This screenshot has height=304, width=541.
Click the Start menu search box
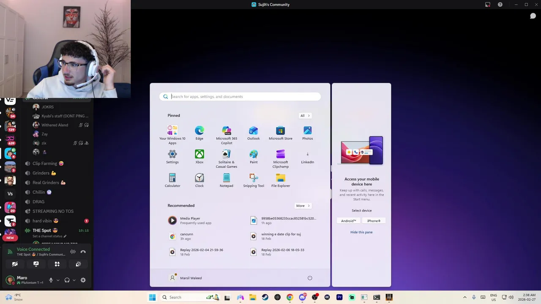click(240, 97)
